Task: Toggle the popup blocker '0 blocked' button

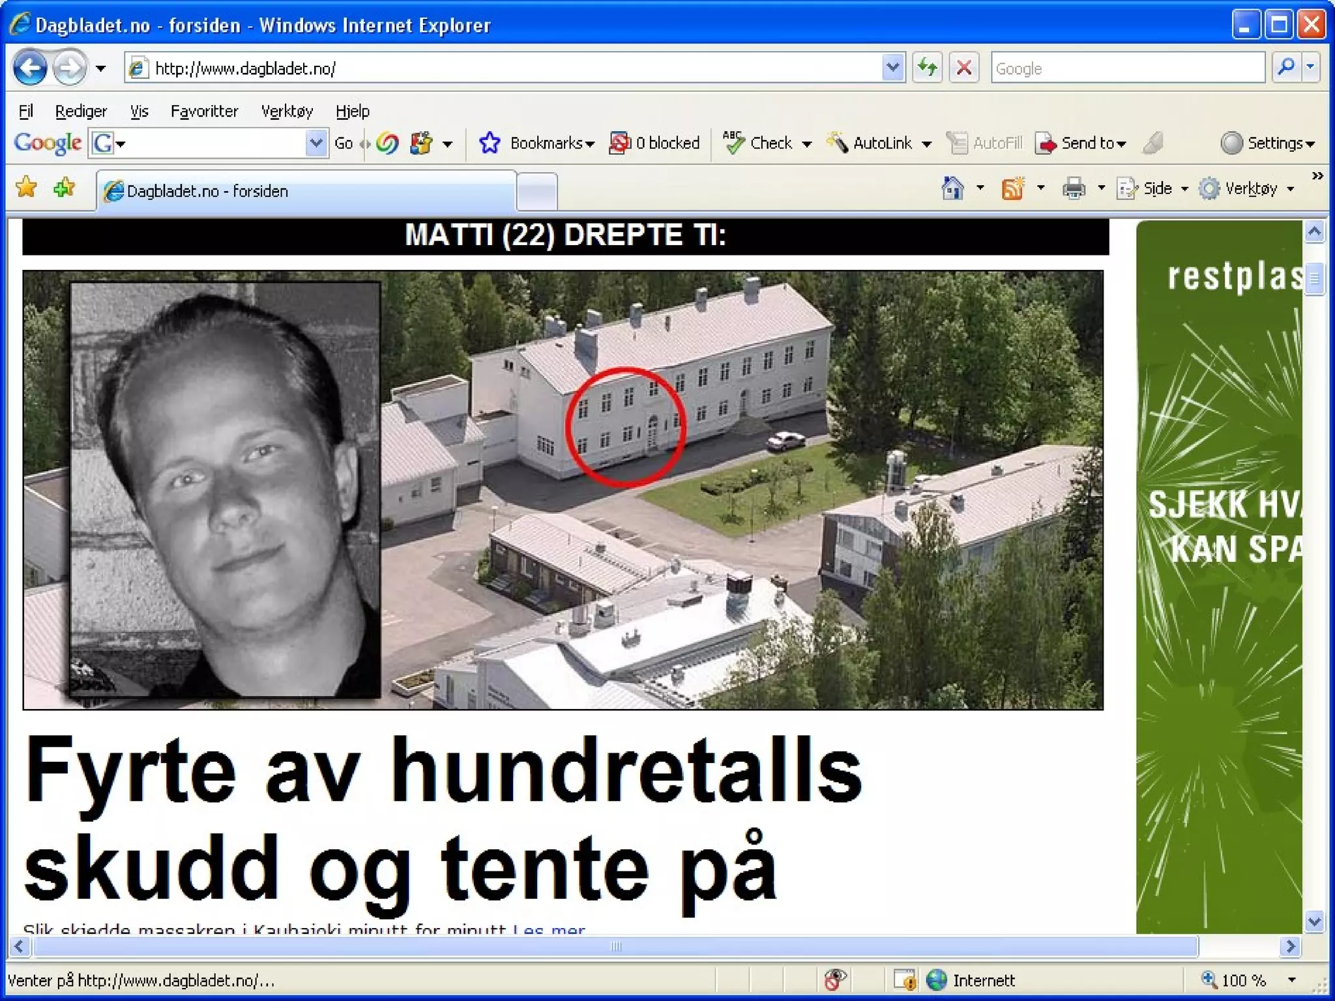Action: coord(654,143)
